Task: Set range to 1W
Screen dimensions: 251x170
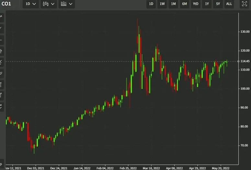Action: pos(162,4)
